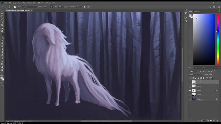Hide the Layer 3 eye icon

[x=190, y=86]
